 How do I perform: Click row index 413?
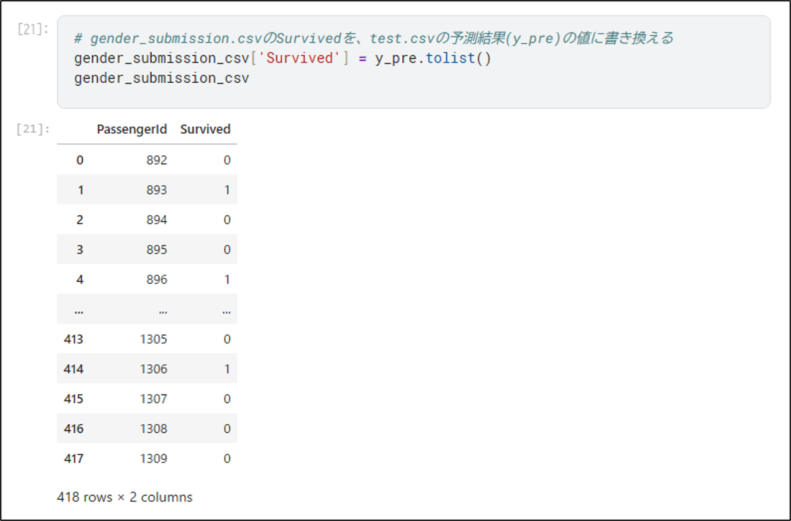74,339
